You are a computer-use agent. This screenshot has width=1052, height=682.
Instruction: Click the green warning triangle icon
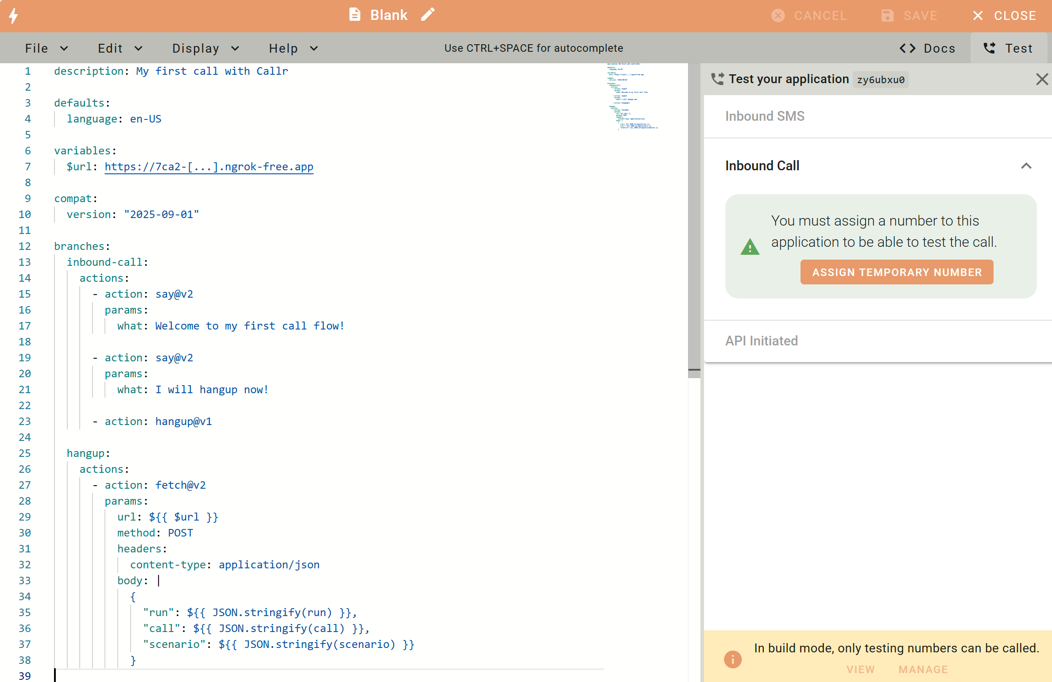coord(750,247)
